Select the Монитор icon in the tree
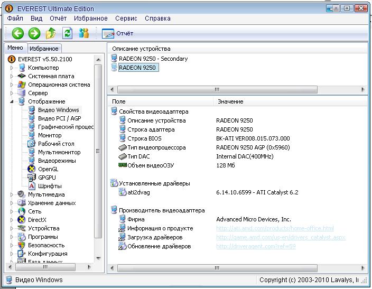Image resolution: width=372 pixels, height=289 pixels. pyautogui.click(x=32, y=135)
